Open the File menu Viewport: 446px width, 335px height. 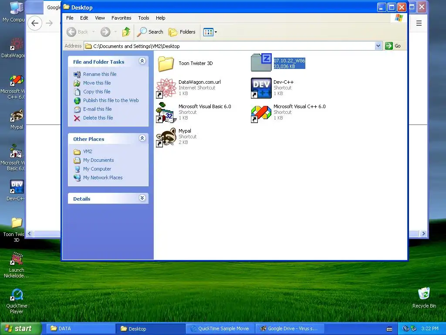[70, 18]
